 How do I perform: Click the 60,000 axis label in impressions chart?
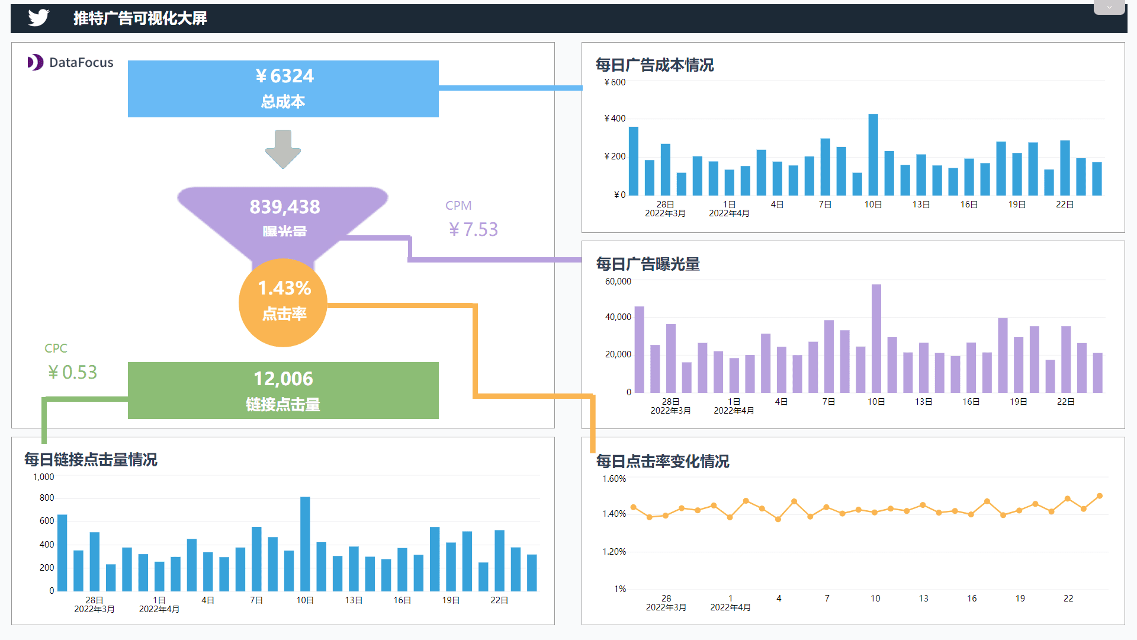click(618, 281)
